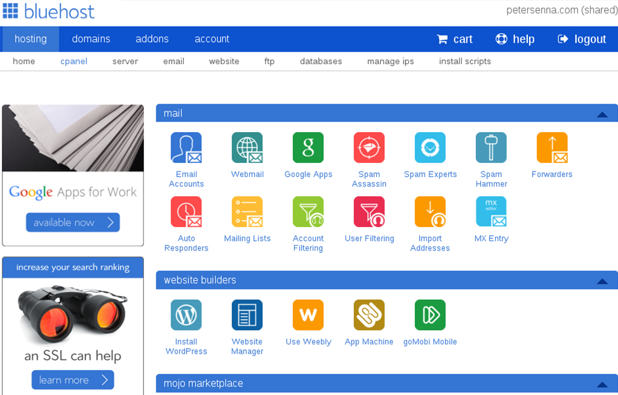The width and height of the screenshot is (618, 395).
Task: Click the petersenna.com (shared) account label
Action: 562,10
